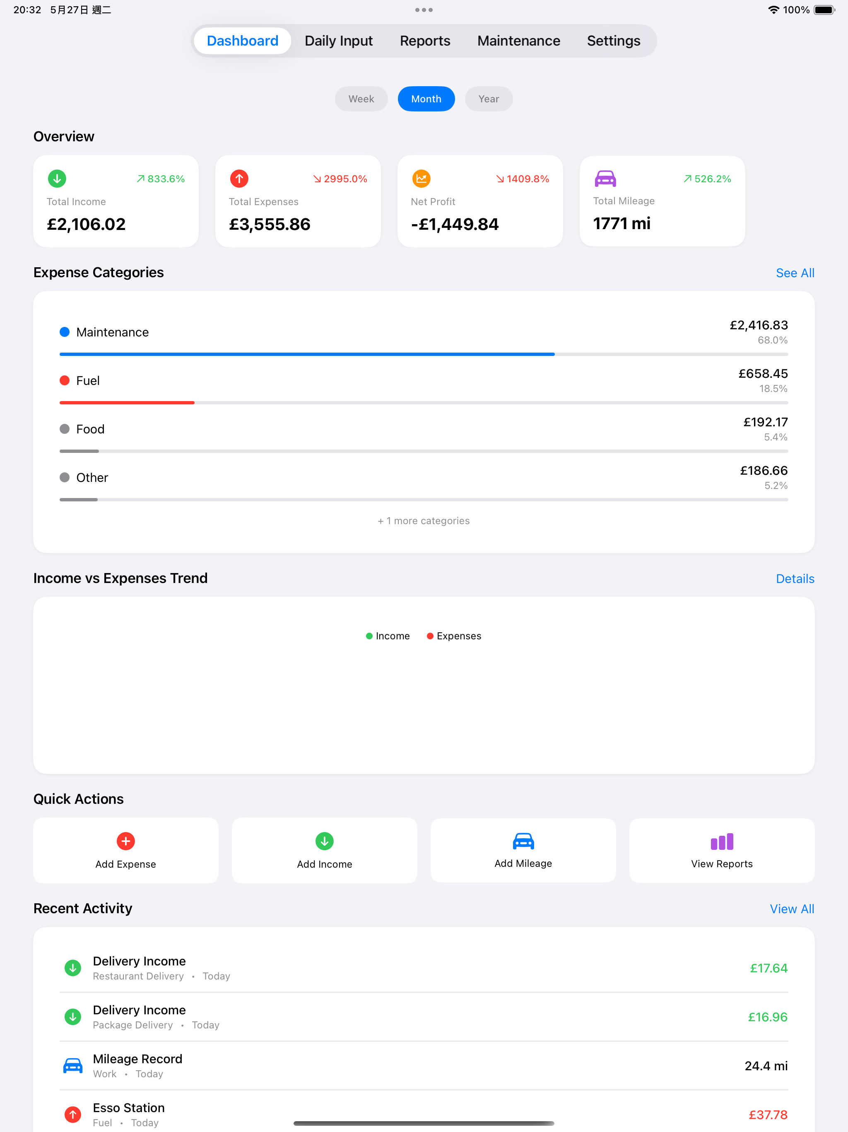Screen dimensions: 848x1132
Task: Select the Month period filter
Action: (x=426, y=99)
